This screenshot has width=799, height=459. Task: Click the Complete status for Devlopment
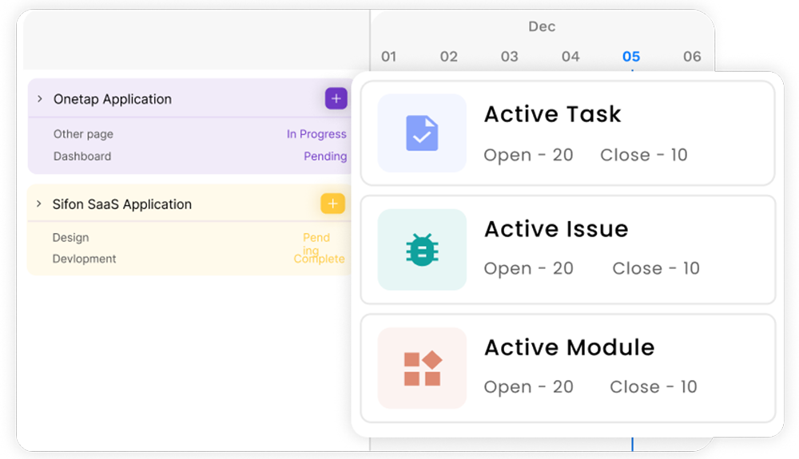pos(319,259)
